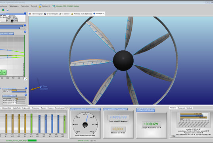Open the Paramètres menu

point(25,6)
